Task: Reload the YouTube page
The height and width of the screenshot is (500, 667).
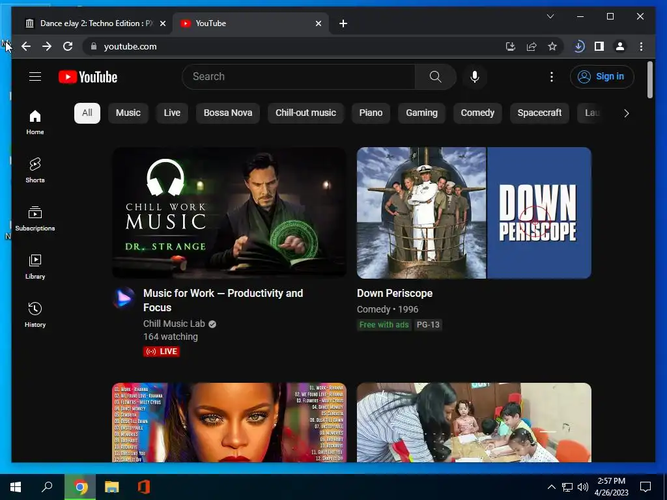Action: pos(68,46)
